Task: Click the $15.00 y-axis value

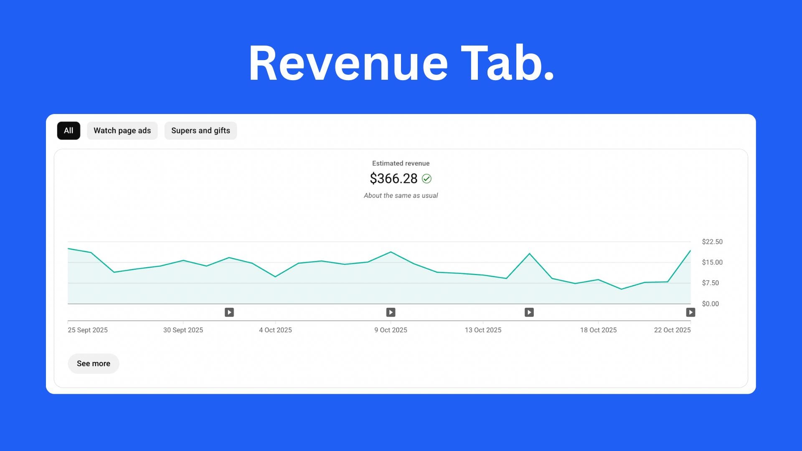Action: 712,262
